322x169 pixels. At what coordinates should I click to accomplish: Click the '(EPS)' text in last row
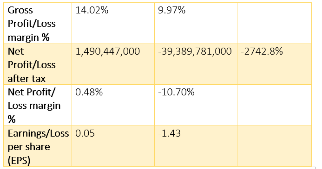coord(19,161)
